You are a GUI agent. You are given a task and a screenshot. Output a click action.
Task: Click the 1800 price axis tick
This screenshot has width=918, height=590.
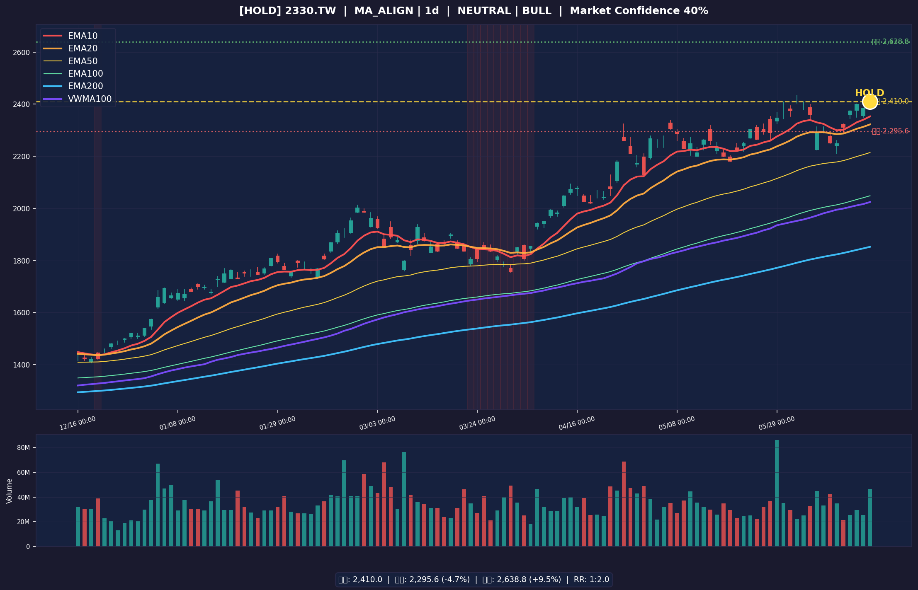click(22, 261)
